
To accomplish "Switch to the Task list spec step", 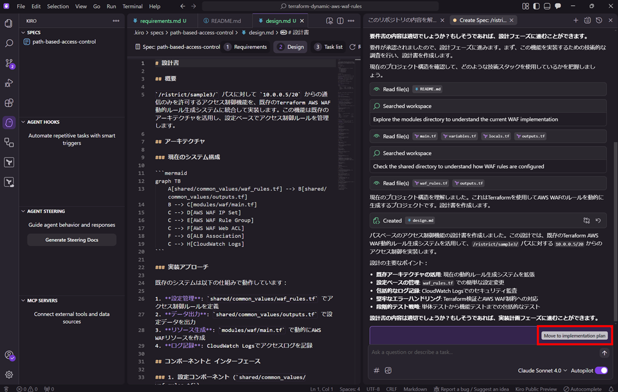I will tap(329, 47).
